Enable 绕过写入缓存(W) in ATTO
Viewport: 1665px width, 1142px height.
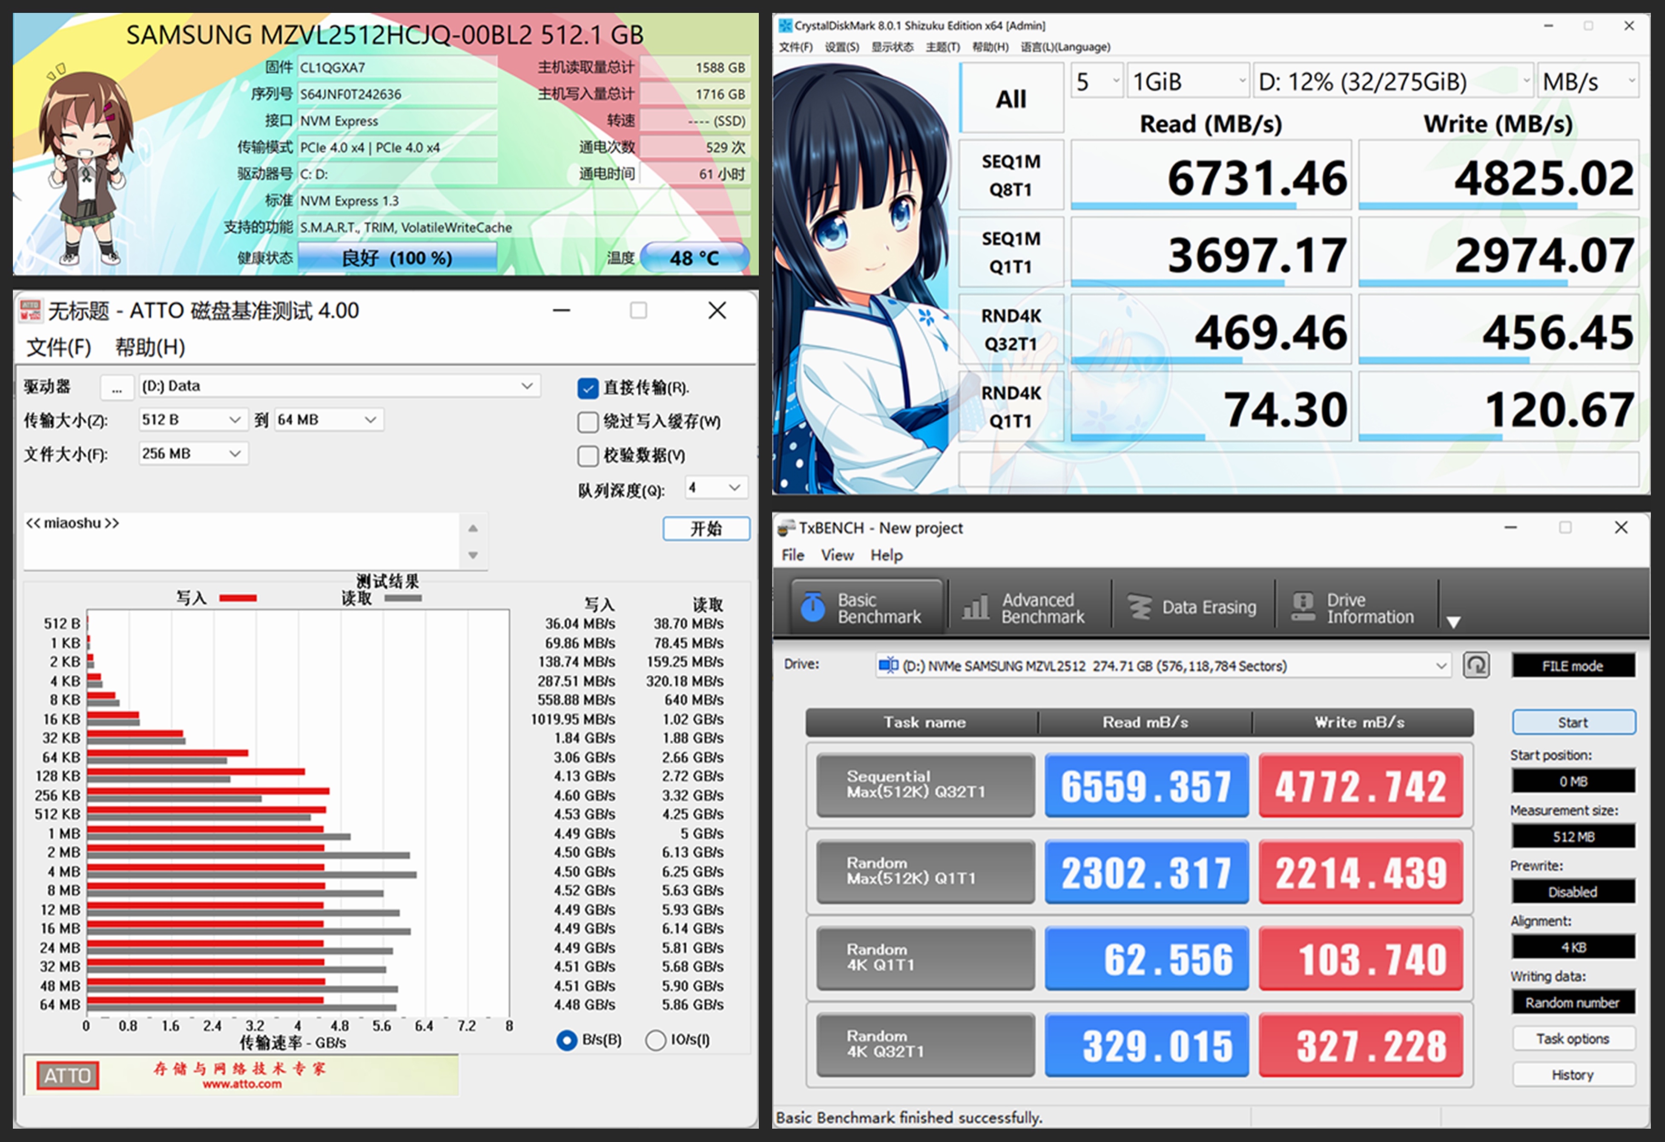click(588, 422)
